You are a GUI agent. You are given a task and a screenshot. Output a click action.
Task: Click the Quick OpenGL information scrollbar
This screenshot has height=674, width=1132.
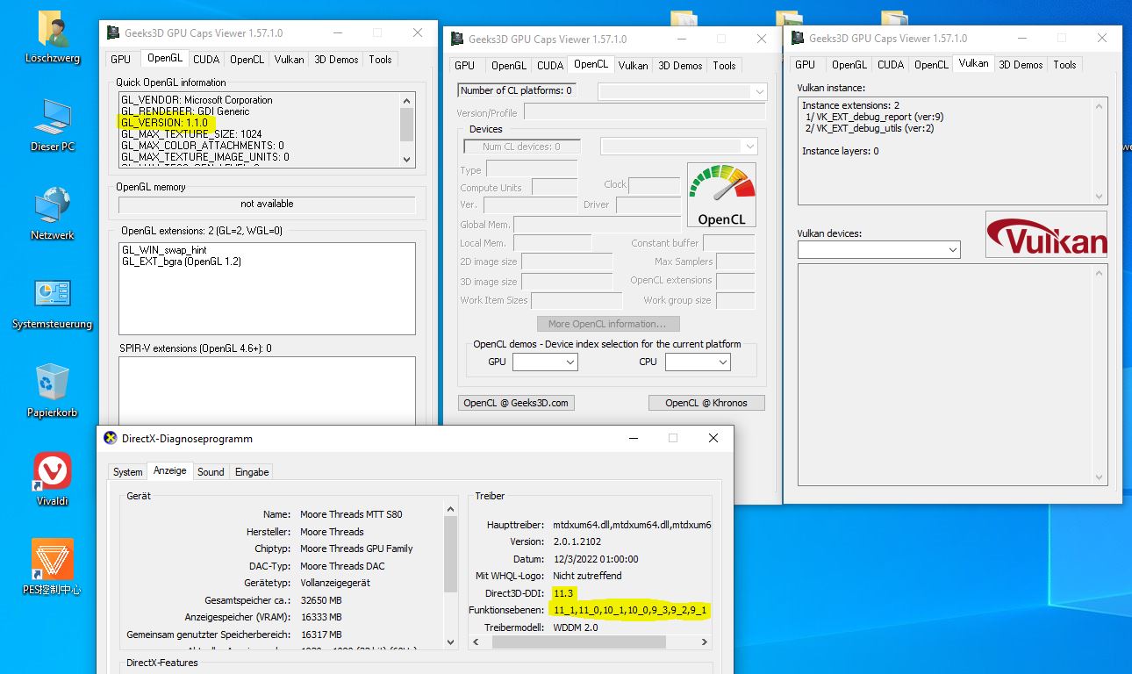click(x=406, y=129)
